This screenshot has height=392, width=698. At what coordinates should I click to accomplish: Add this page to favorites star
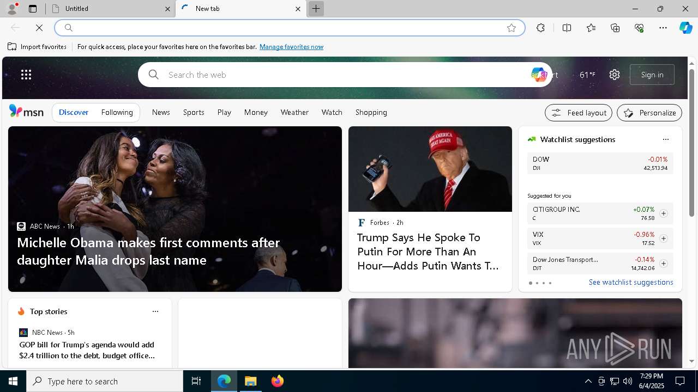[x=511, y=28]
